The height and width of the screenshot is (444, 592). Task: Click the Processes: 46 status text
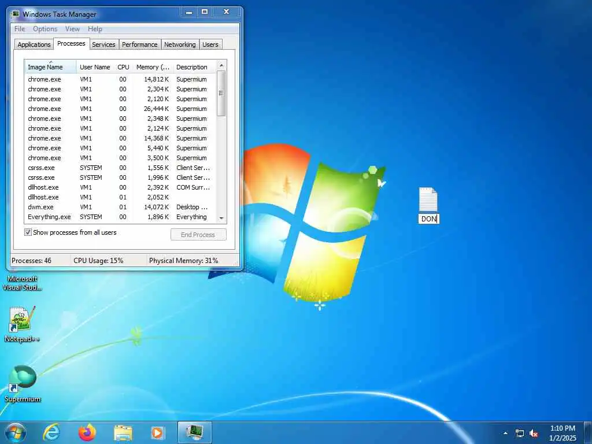(x=31, y=261)
